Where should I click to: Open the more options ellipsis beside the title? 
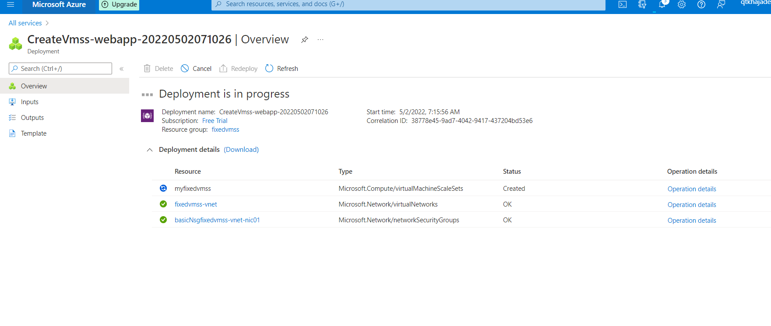[x=320, y=40]
